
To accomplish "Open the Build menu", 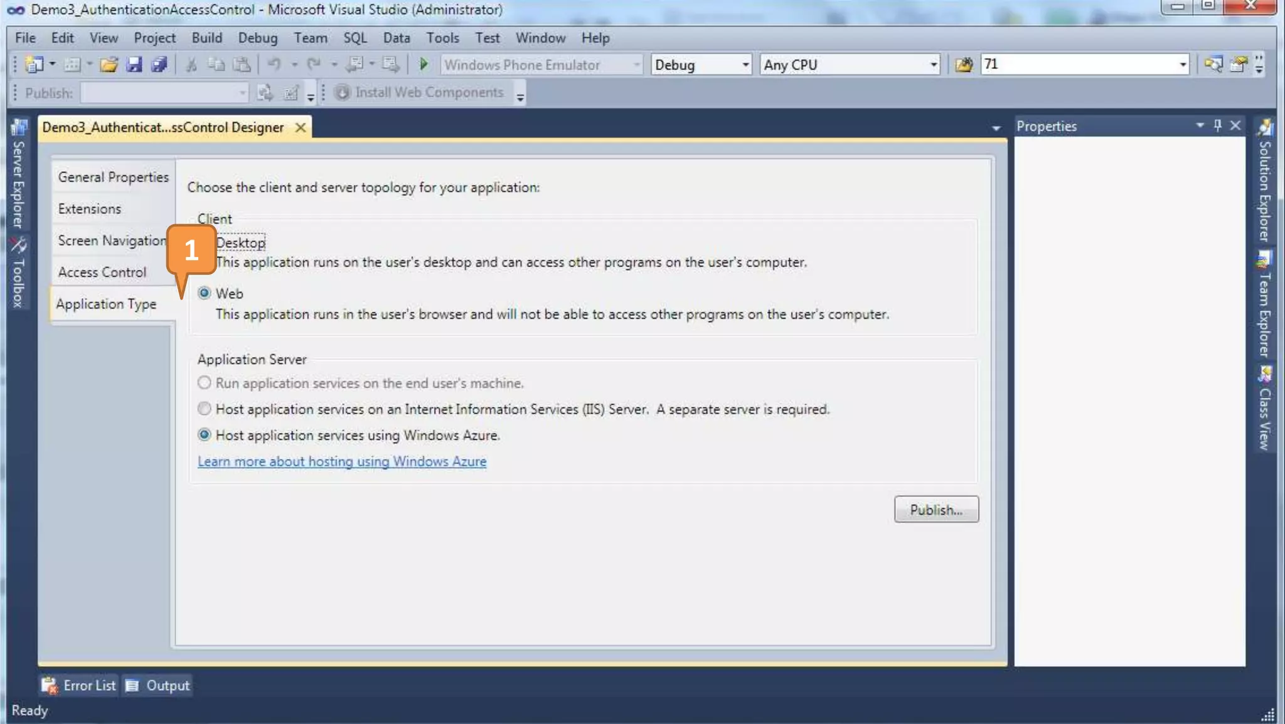I will [x=206, y=38].
